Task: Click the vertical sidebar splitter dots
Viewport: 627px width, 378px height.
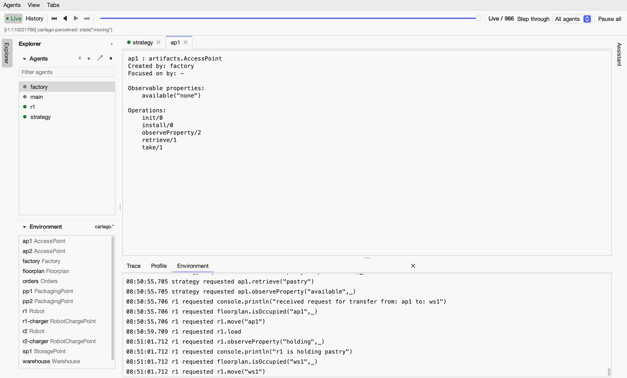Action: (x=120, y=207)
